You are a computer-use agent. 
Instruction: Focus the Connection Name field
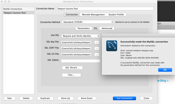coord(105,9)
